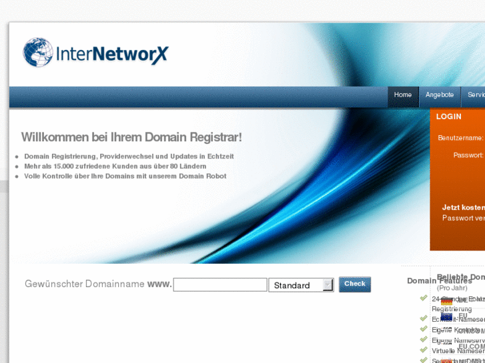Click the line "Volle Kontrolle über Ihre Domains"

[125, 176]
